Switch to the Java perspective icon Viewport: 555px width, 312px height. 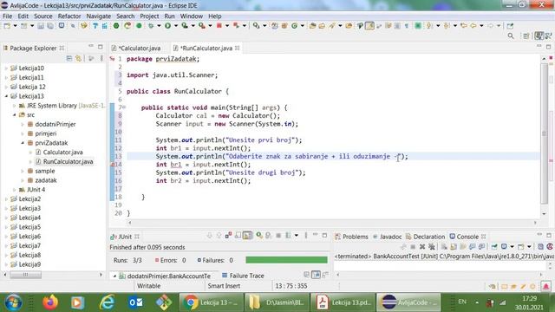[x=539, y=36]
